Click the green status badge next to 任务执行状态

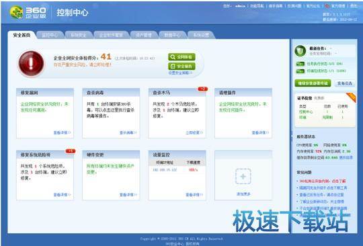300,64
